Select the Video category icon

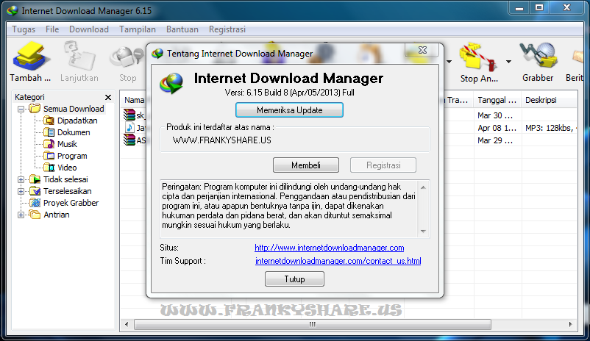(x=49, y=168)
